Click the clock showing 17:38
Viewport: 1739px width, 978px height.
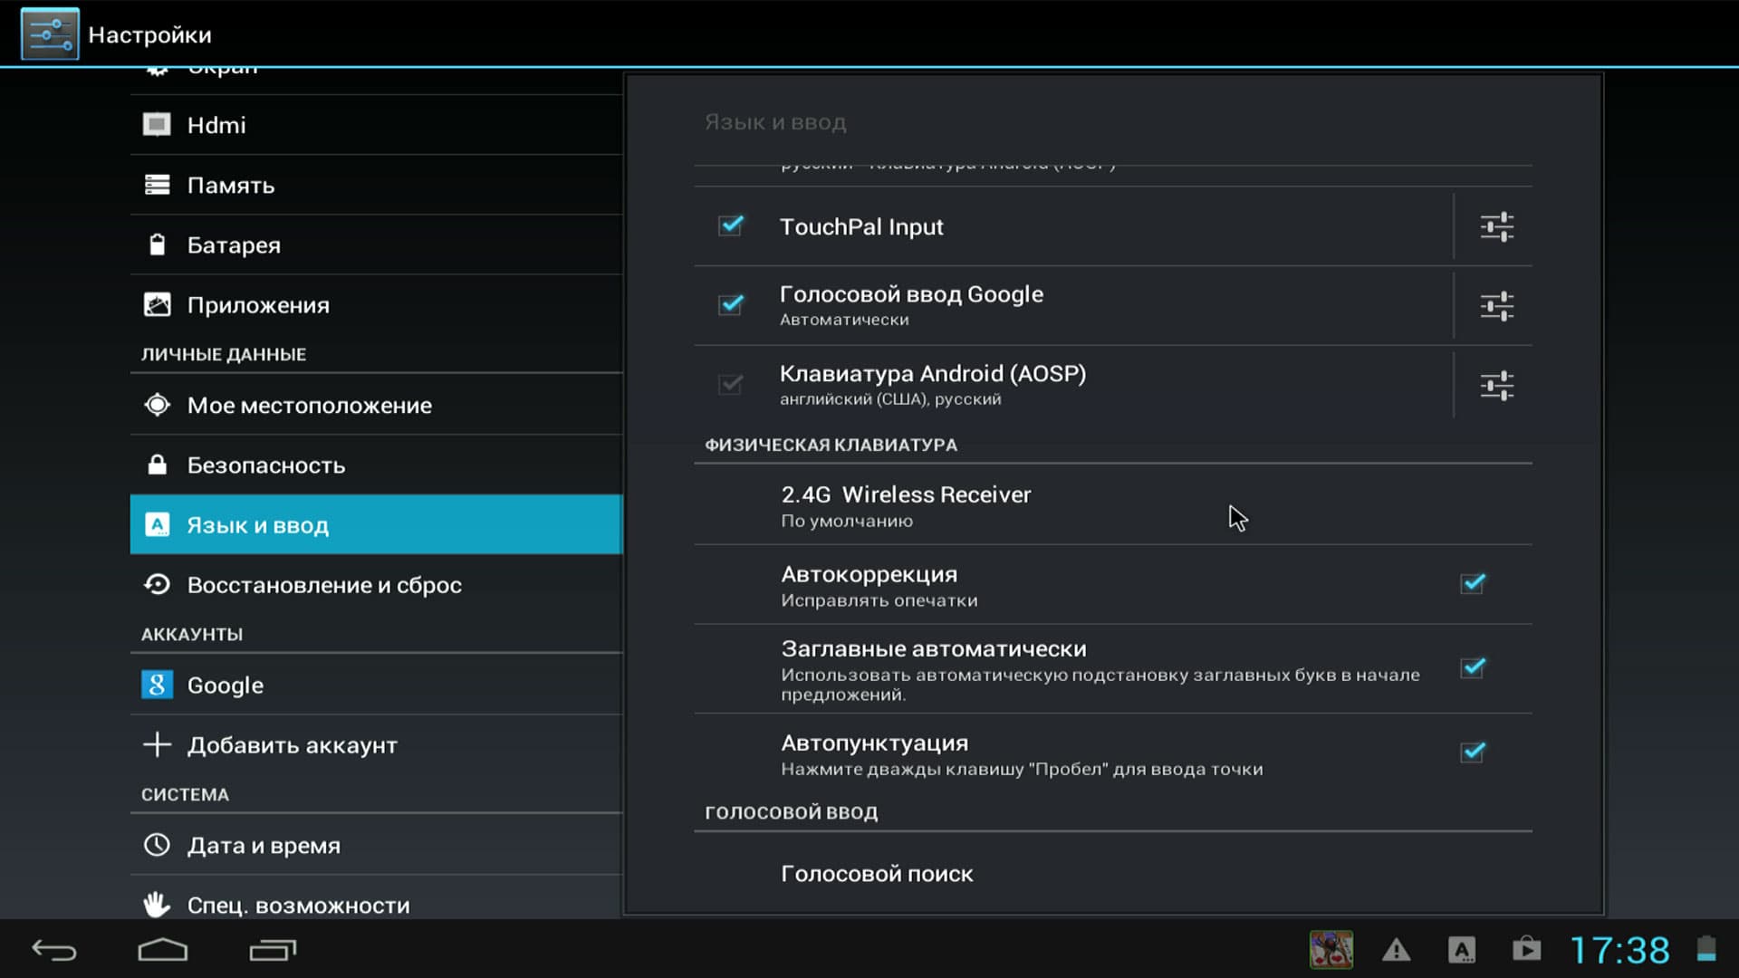(x=1619, y=950)
